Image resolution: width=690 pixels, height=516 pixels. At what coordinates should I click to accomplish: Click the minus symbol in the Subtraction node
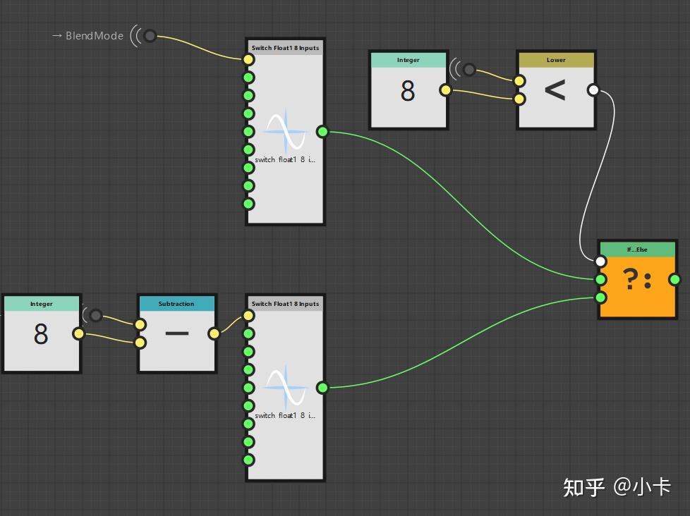point(177,333)
